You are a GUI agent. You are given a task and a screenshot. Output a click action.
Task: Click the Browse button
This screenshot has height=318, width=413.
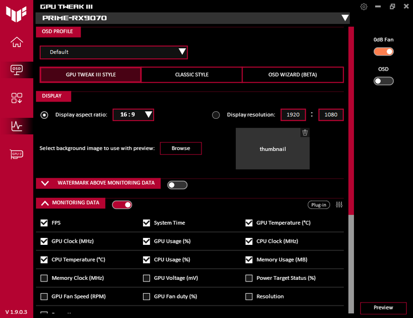pyautogui.click(x=181, y=148)
